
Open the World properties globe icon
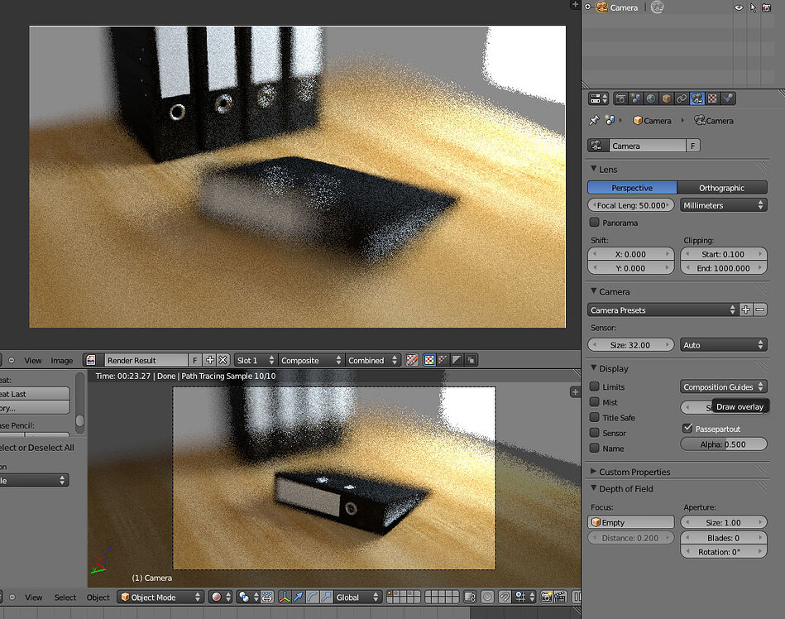(x=651, y=98)
